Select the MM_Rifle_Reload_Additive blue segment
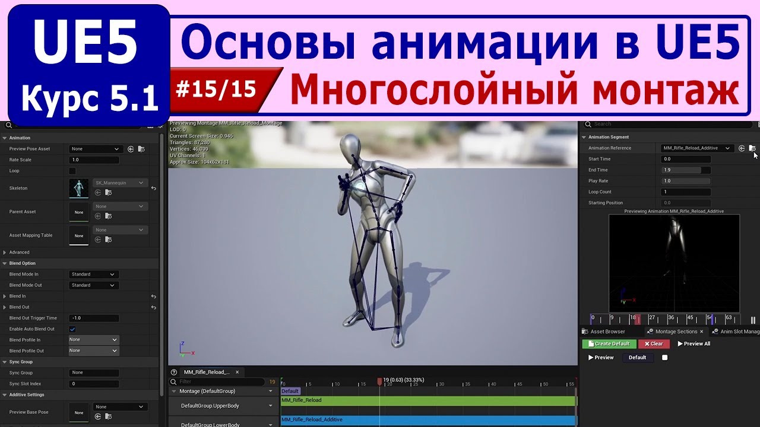This screenshot has height=427, width=760. [428, 420]
